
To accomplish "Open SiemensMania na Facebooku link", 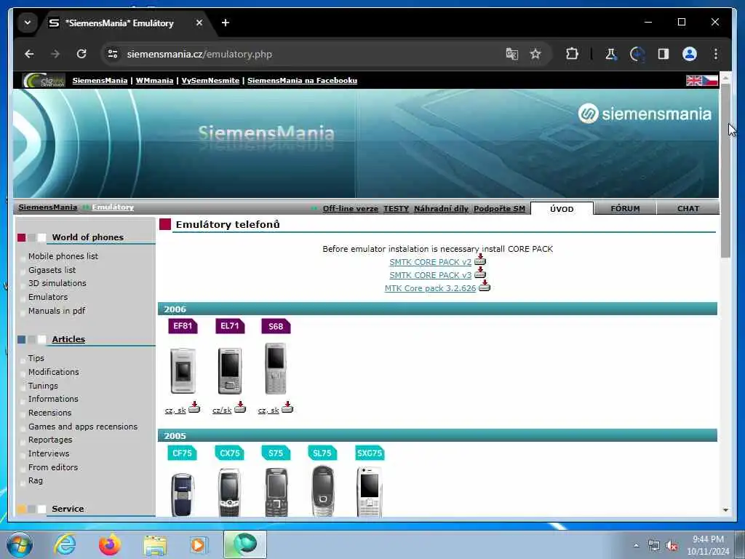I will [302, 80].
